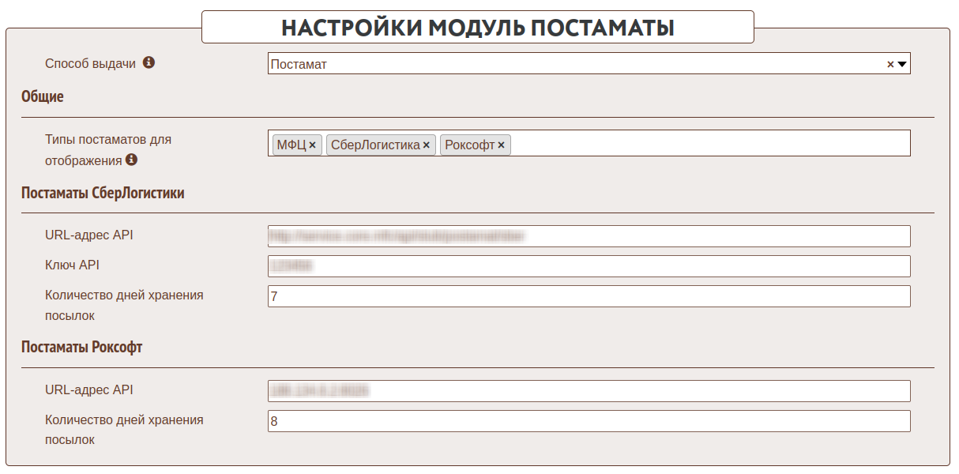Screen dimensions: 959x474
Task: Click the Постаматы СберЛогистики section heading
Action: [103, 193]
